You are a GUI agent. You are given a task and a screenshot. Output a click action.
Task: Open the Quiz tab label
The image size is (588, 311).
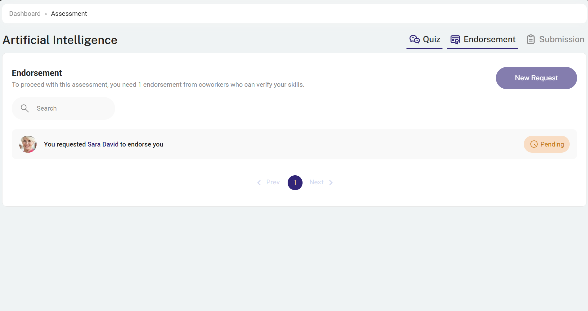pos(431,39)
